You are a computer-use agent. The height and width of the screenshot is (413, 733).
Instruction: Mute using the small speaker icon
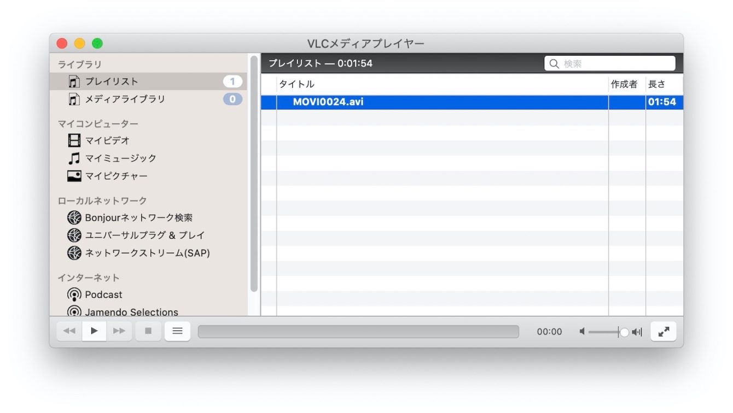click(582, 332)
